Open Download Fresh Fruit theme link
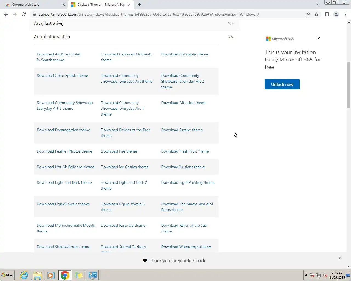 (x=185, y=151)
